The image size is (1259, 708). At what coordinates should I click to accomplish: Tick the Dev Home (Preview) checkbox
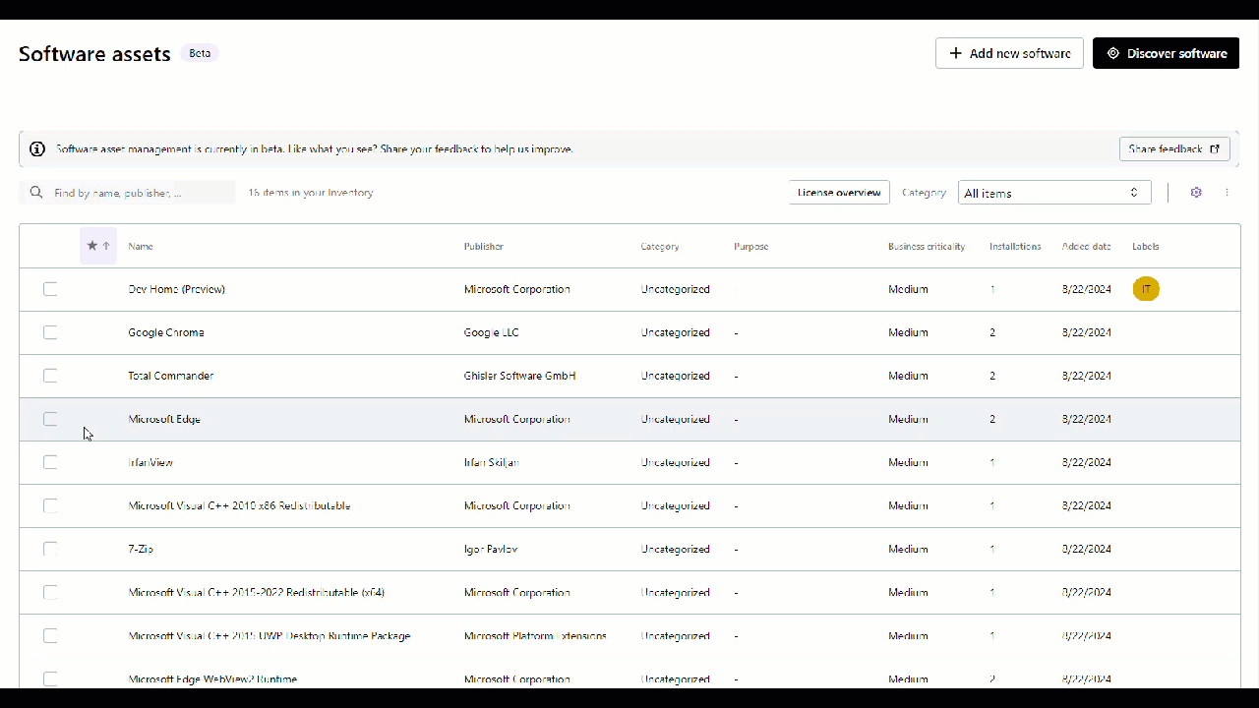point(50,289)
